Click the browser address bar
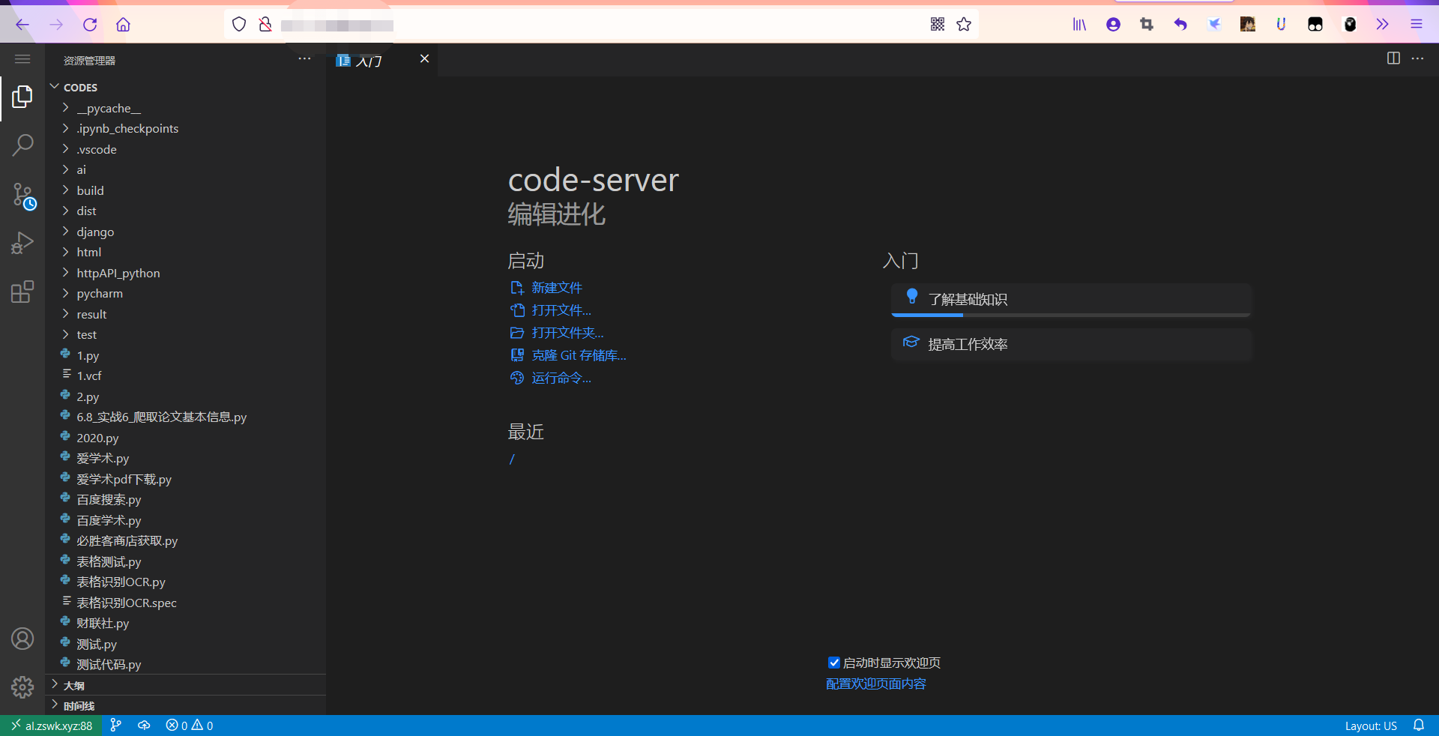 [x=600, y=25]
